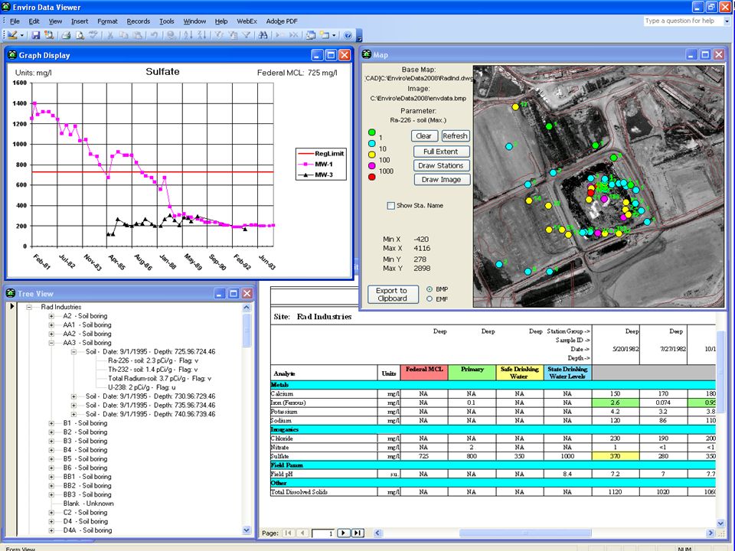Expand the A2 - Soil boring node
This screenshot has height=551, width=735.
click(51, 316)
